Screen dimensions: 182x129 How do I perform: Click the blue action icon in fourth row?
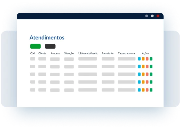point(139,82)
